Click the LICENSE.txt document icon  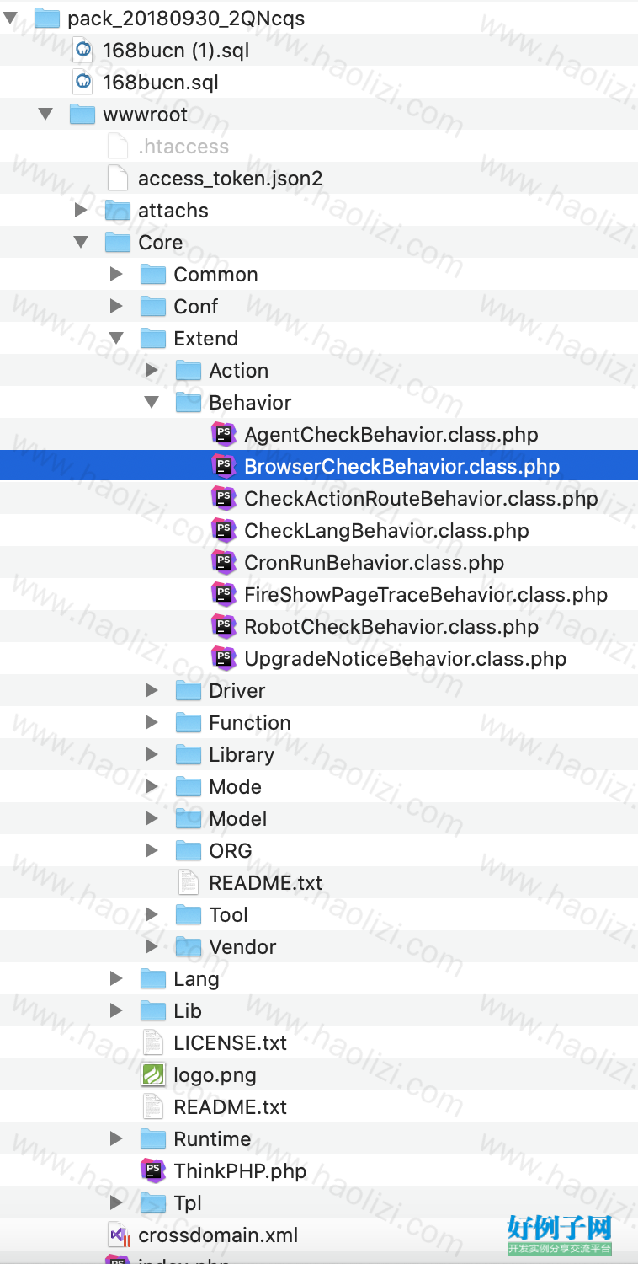(x=153, y=1043)
